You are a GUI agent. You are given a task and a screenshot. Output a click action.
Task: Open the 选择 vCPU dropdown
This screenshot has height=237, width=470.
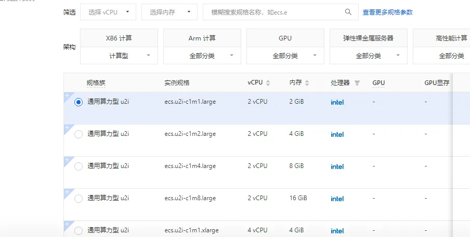click(108, 12)
